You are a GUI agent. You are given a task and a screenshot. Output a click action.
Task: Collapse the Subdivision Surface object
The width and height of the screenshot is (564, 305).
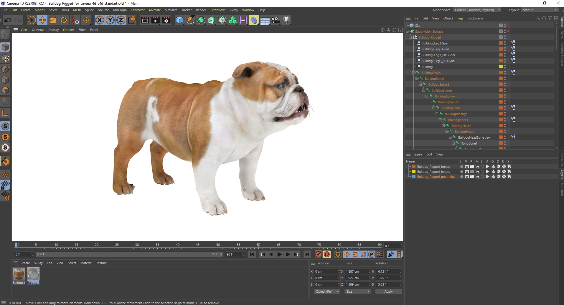[x=408, y=31]
